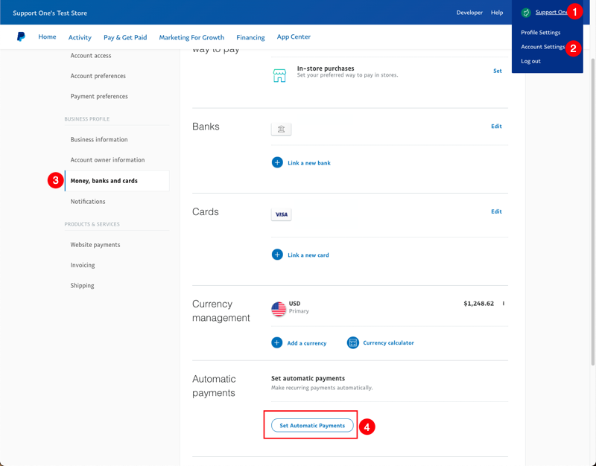This screenshot has height=466, width=596.
Task: Click Add a currency text
Action: 307,343
